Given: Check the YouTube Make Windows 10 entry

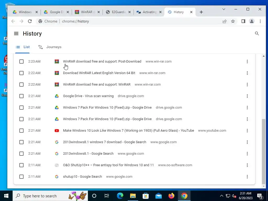Looking at the screenshot, I should tap(21, 131).
